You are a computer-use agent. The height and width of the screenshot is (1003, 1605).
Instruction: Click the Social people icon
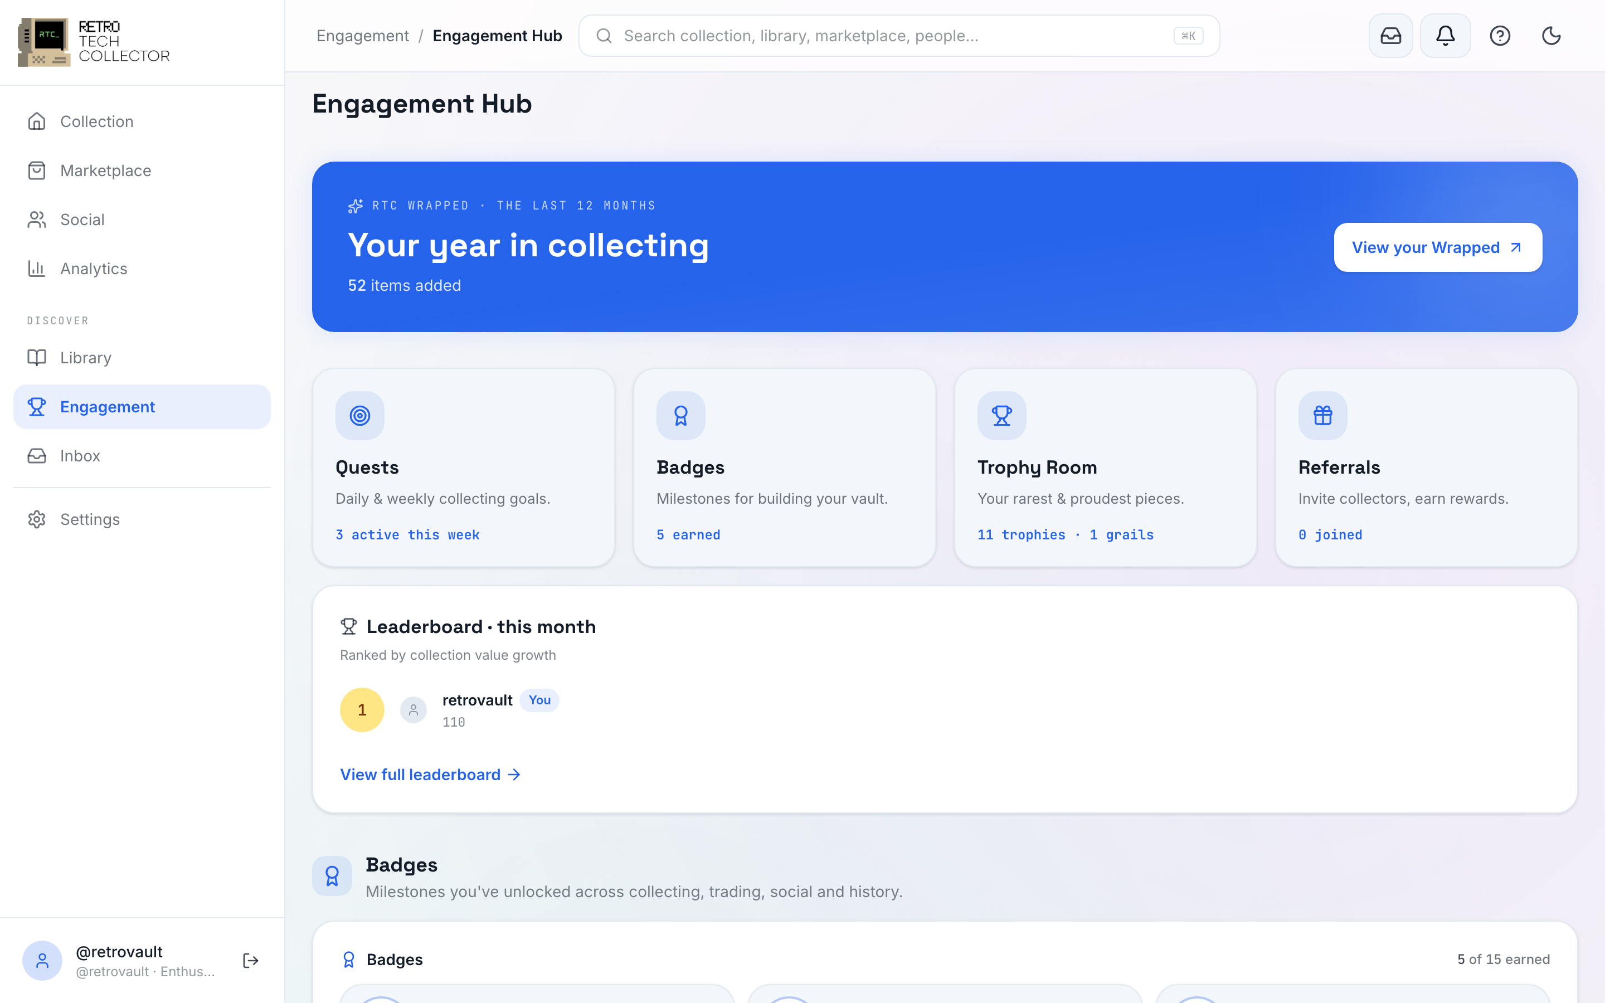point(36,220)
